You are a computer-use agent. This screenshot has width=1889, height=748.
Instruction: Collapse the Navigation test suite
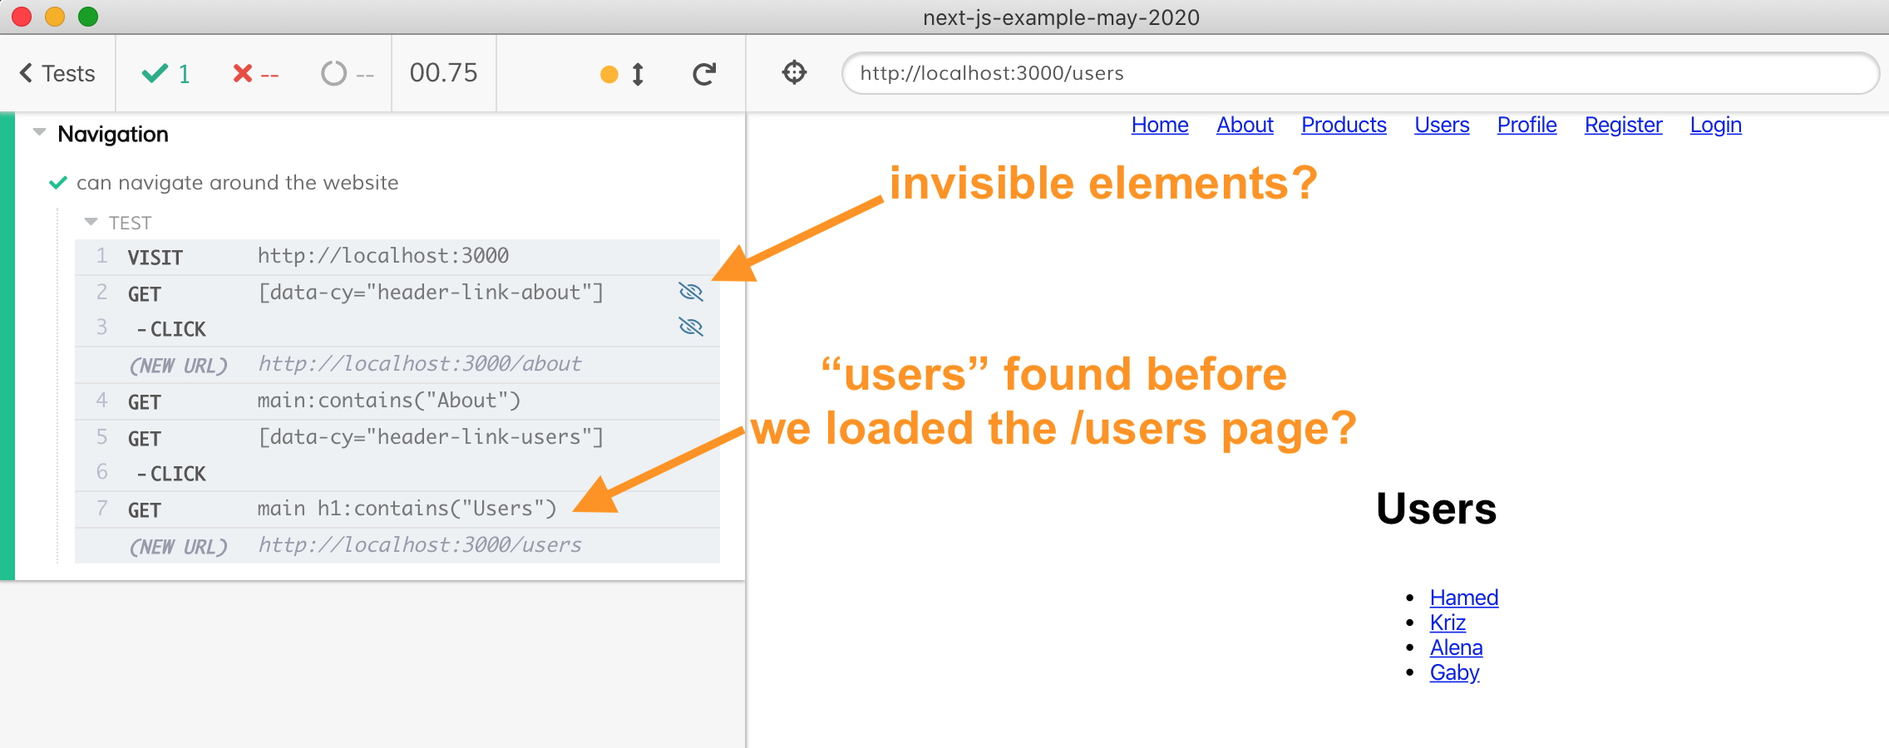click(x=39, y=133)
